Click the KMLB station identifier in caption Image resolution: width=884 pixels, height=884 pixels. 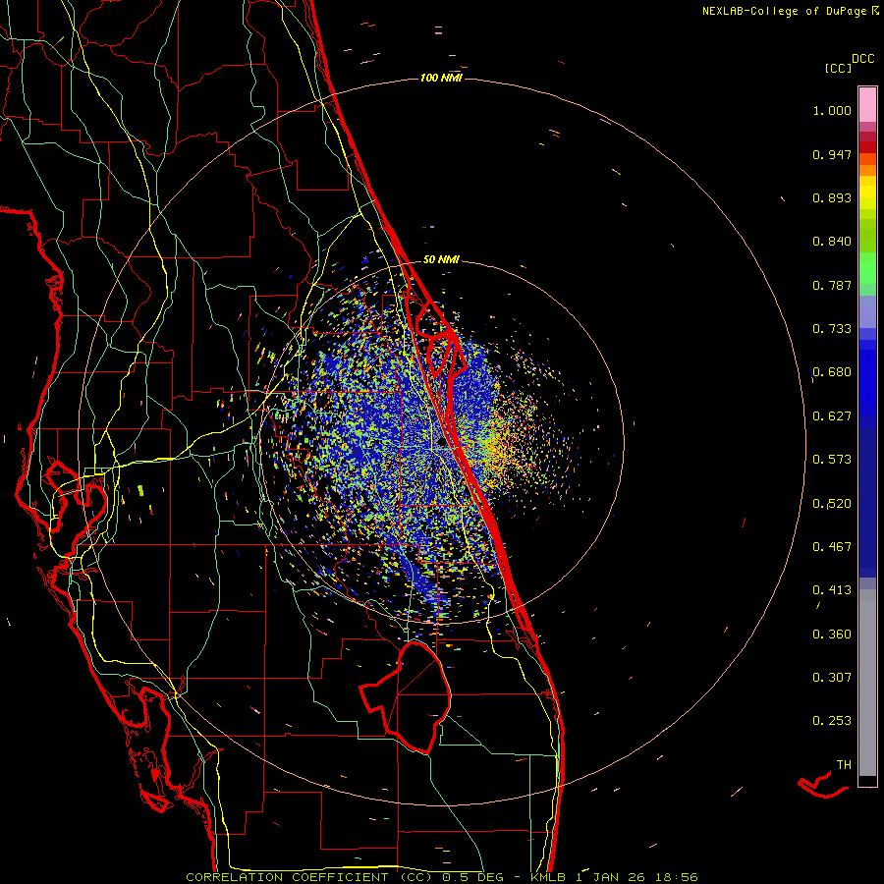(x=550, y=877)
